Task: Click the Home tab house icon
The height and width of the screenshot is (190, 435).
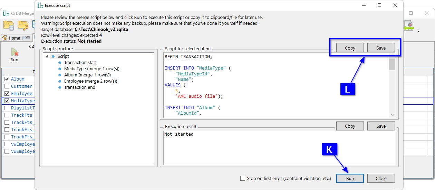Action: [5, 38]
